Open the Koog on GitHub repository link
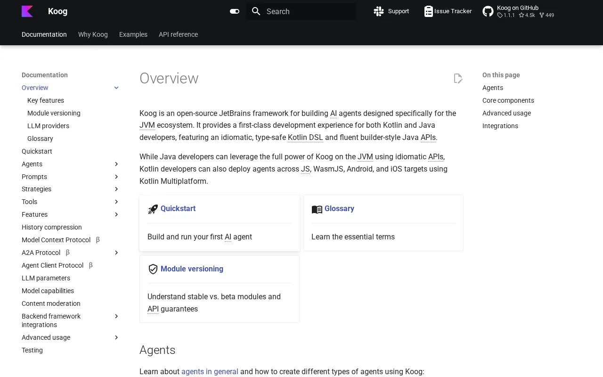Image resolution: width=603 pixels, height=377 pixels. [518, 11]
